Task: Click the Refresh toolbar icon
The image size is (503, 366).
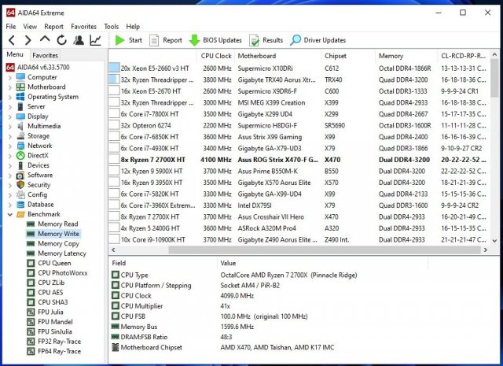Action: 62,40
